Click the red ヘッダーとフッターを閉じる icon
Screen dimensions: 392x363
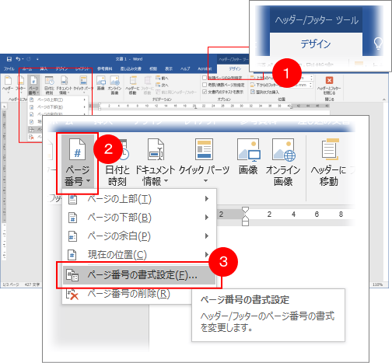pos(329,80)
